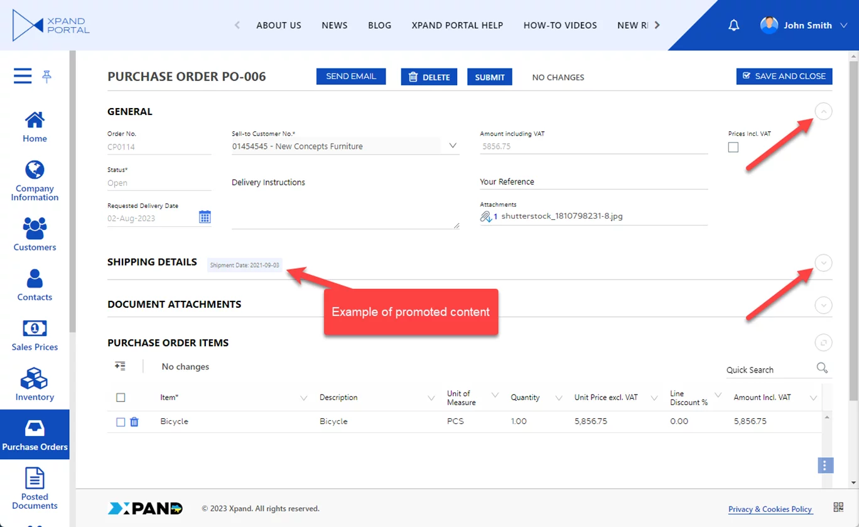This screenshot has height=527, width=859.
Task: Enable the Prices Incl. VAT checkbox
Action: click(733, 147)
